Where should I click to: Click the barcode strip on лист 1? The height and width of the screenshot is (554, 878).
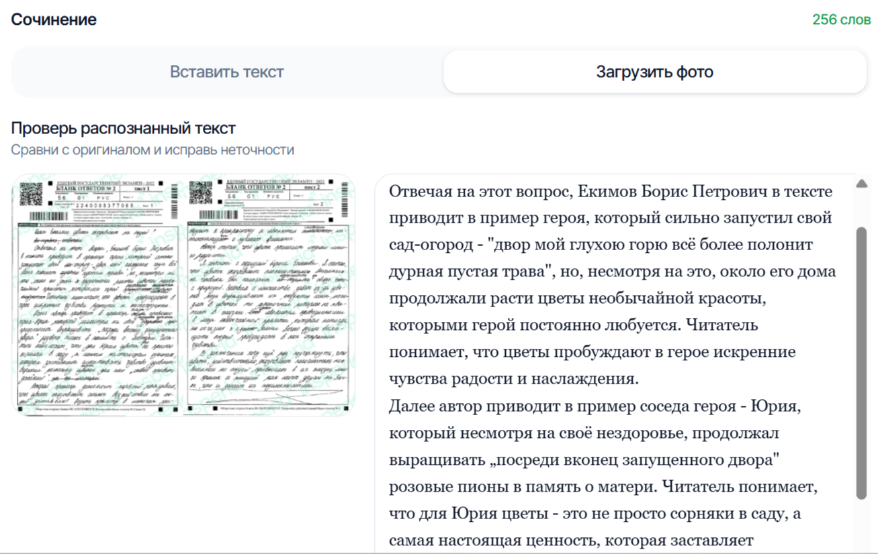[48, 216]
